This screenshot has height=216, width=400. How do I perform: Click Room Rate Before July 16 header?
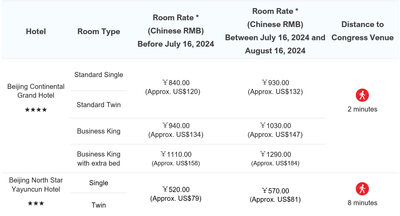coord(176,31)
